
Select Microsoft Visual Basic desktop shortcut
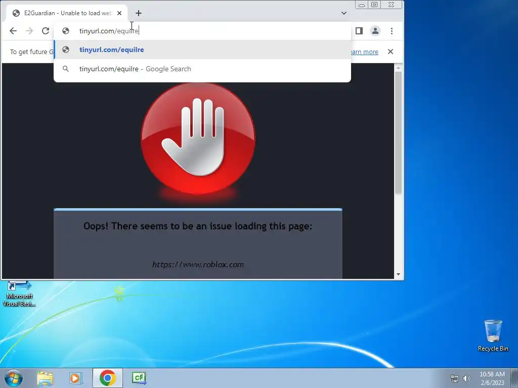(19, 294)
